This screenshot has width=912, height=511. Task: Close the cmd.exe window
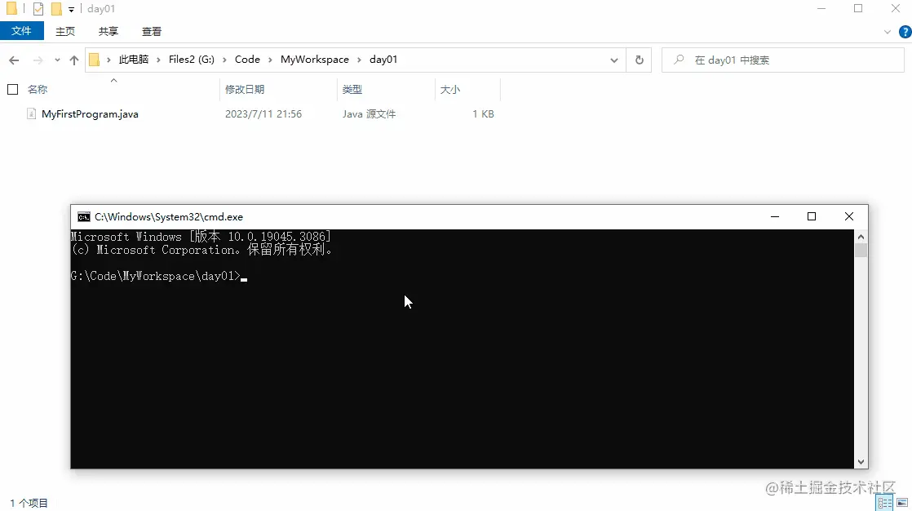[x=849, y=216]
